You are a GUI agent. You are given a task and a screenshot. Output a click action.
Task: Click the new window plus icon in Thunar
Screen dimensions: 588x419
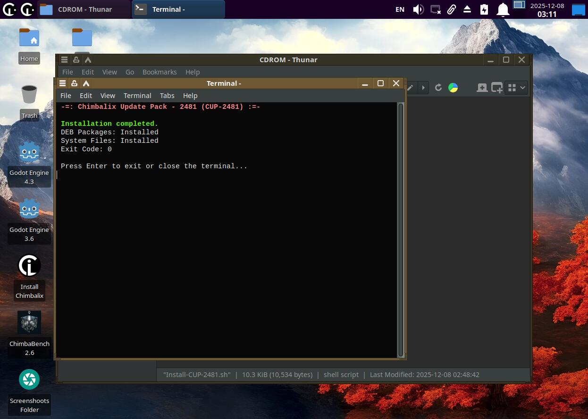click(497, 88)
